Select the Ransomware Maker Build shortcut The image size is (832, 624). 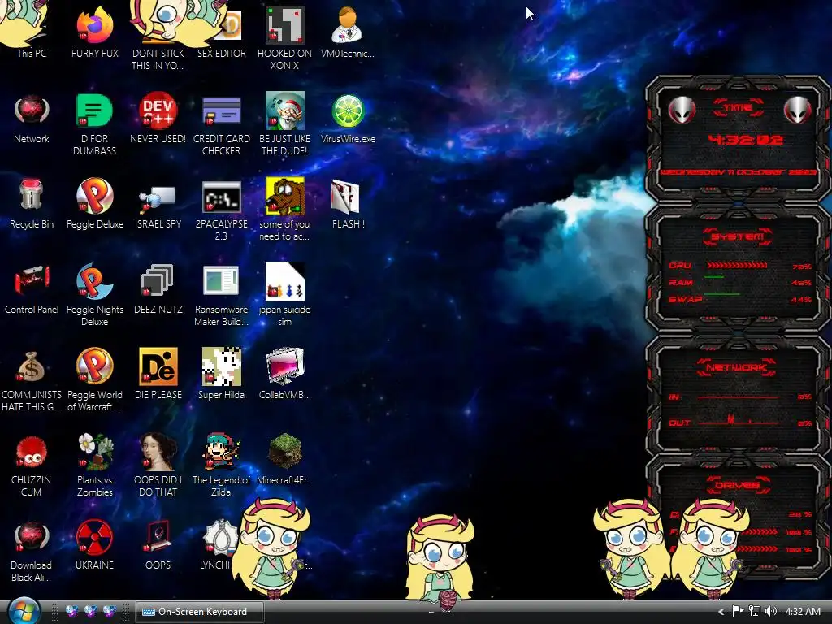click(x=221, y=294)
